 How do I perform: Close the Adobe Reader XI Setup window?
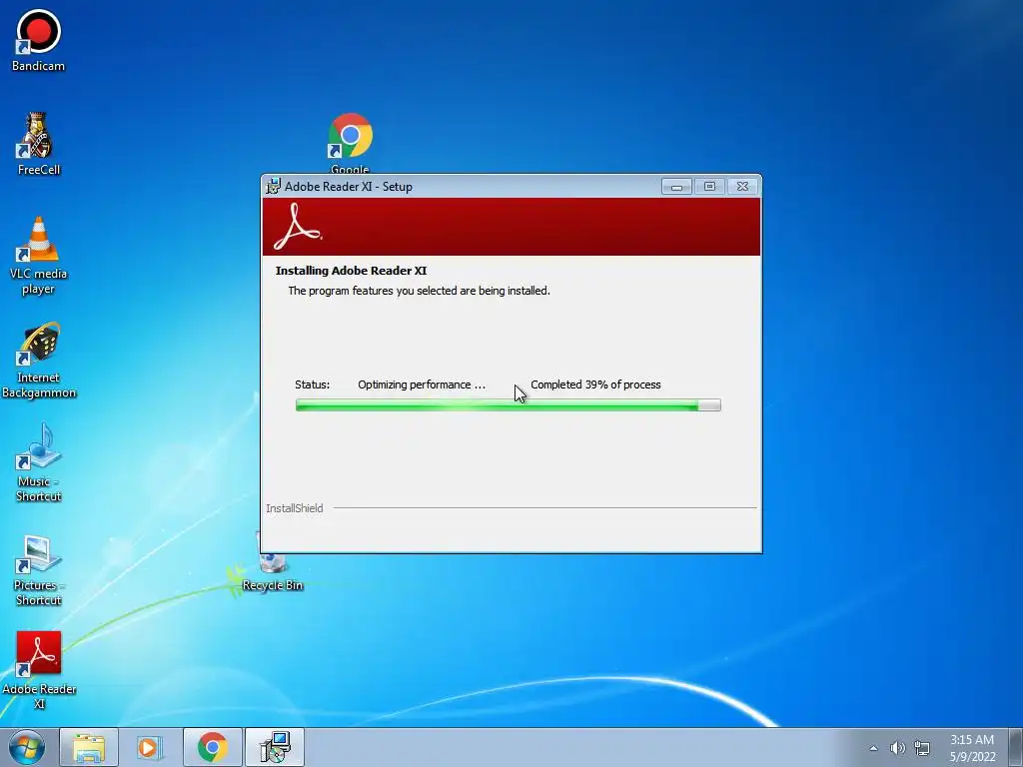pos(742,187)
